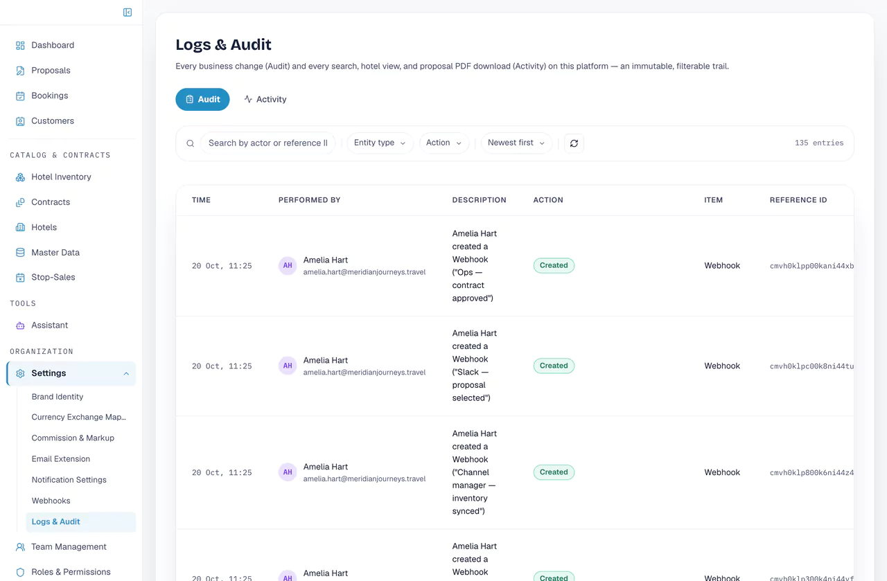
Task: Click Created badge in Ops contract approved row
Action: [554, 265]
